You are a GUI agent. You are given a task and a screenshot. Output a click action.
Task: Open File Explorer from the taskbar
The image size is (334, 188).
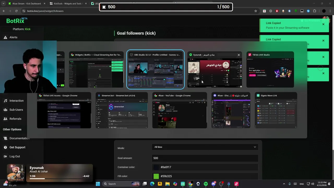tap(168, 184)
